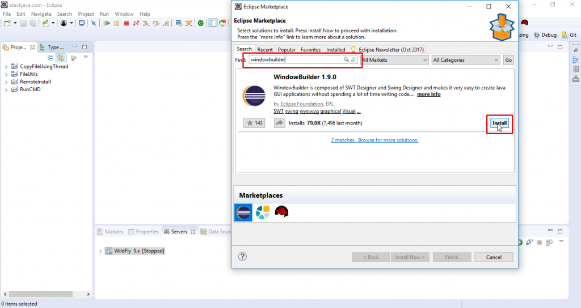The height and width of the screenshot is (308, 581).
Task: Click Install for WindowBuilder 1.9.0
Action: tap(499, 123)
